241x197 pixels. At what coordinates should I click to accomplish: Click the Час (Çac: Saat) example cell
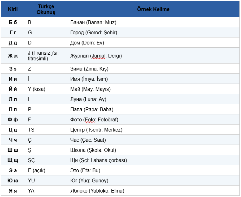pyautogui.click(x=88, y=140)
